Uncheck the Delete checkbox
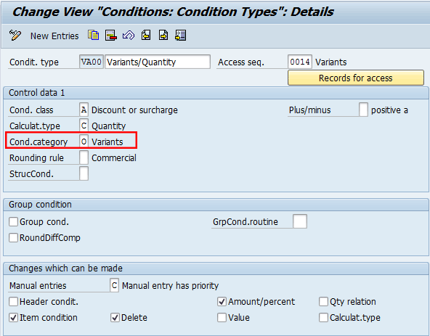 (115, 318)
